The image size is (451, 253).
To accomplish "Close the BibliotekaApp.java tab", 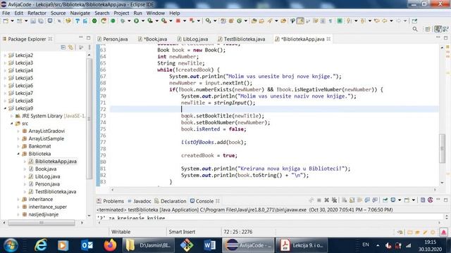I will click(x=328, y=39).
